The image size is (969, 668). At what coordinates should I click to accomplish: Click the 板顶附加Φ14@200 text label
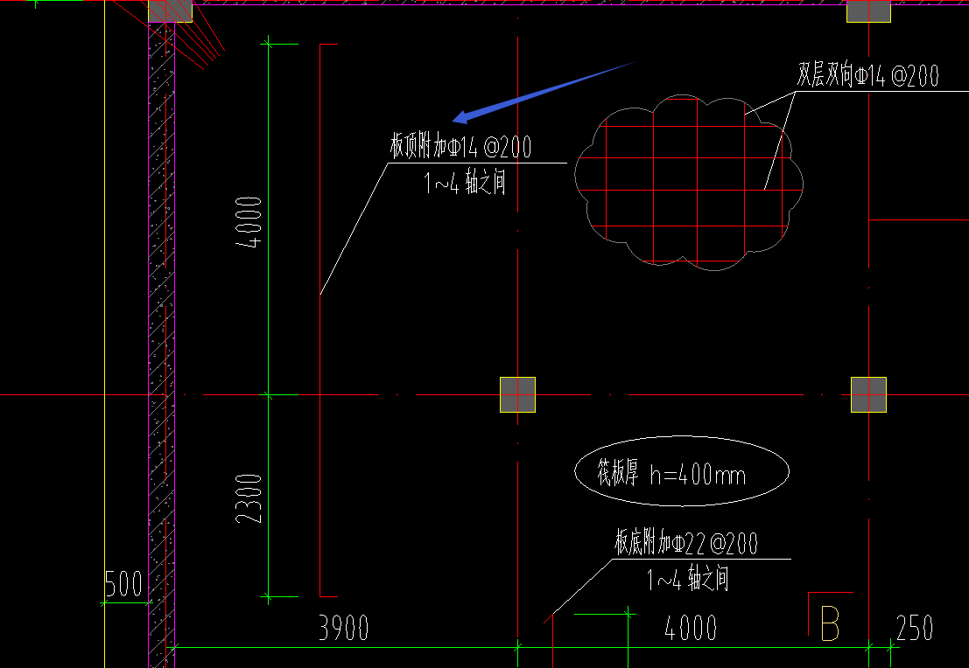point(460,147)
